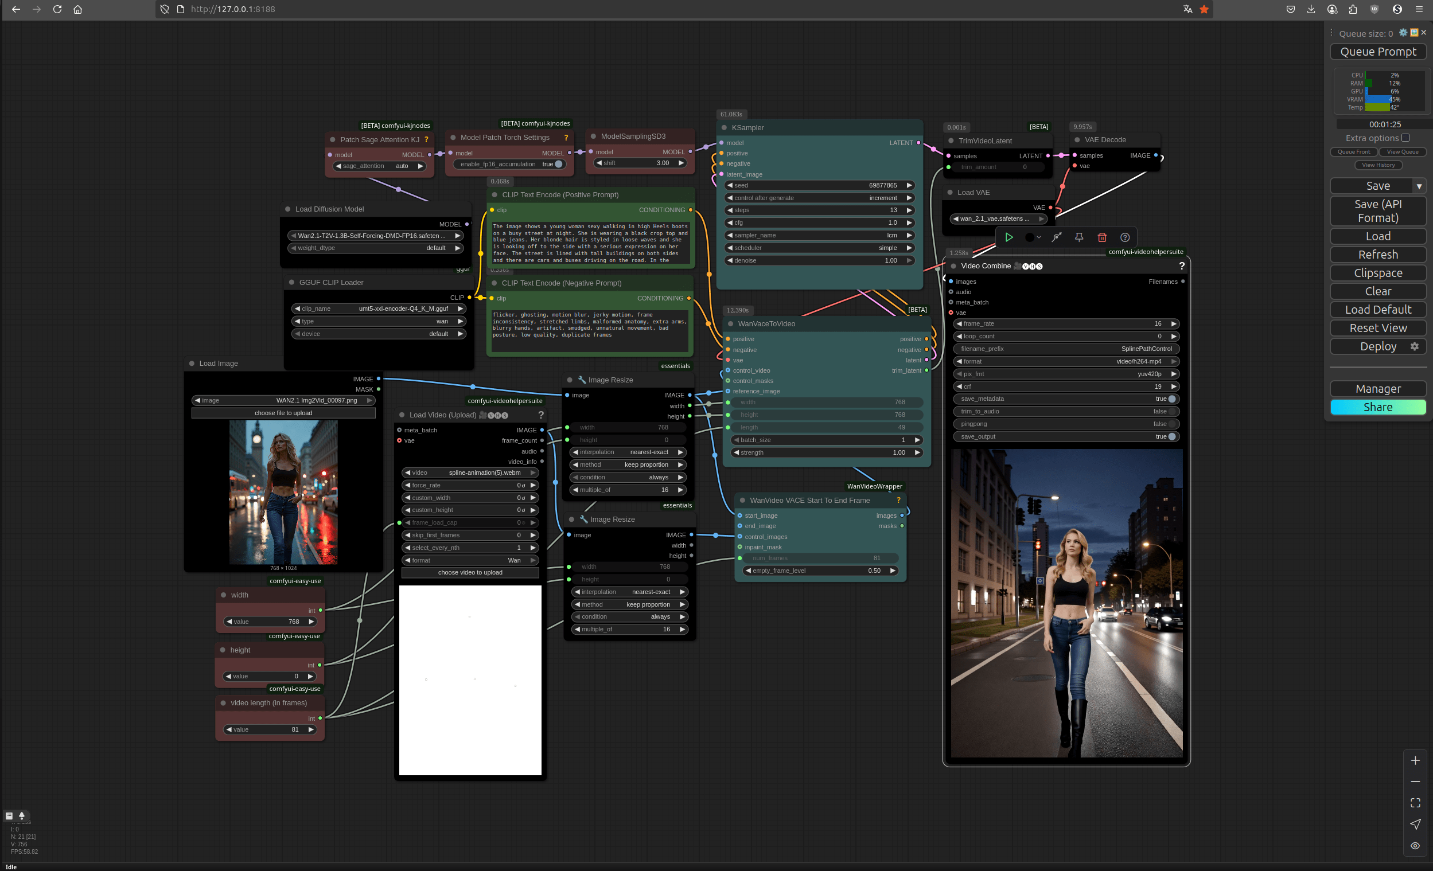This screenshot has height=871, width=1433.
Task: Open pix_fmt dropdown showing yuv420p
Action: coord(1066,374)
